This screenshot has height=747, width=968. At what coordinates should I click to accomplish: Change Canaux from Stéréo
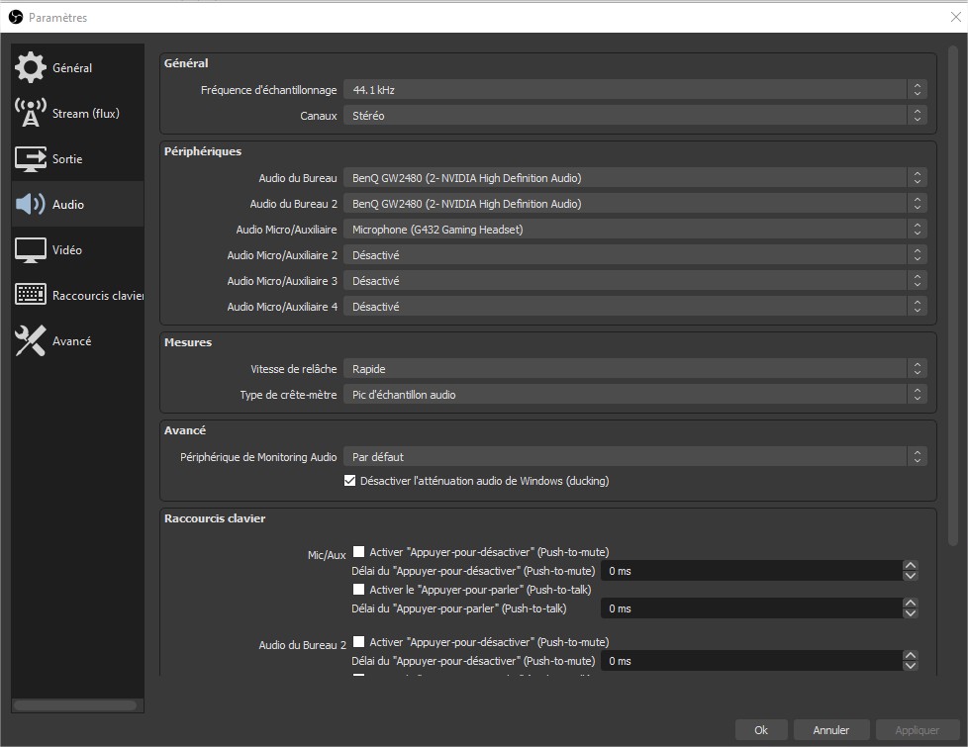(635, 116)
